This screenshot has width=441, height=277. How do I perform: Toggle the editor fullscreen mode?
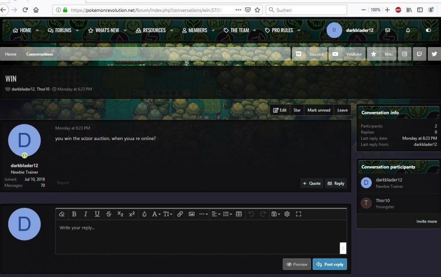[299, 214]
